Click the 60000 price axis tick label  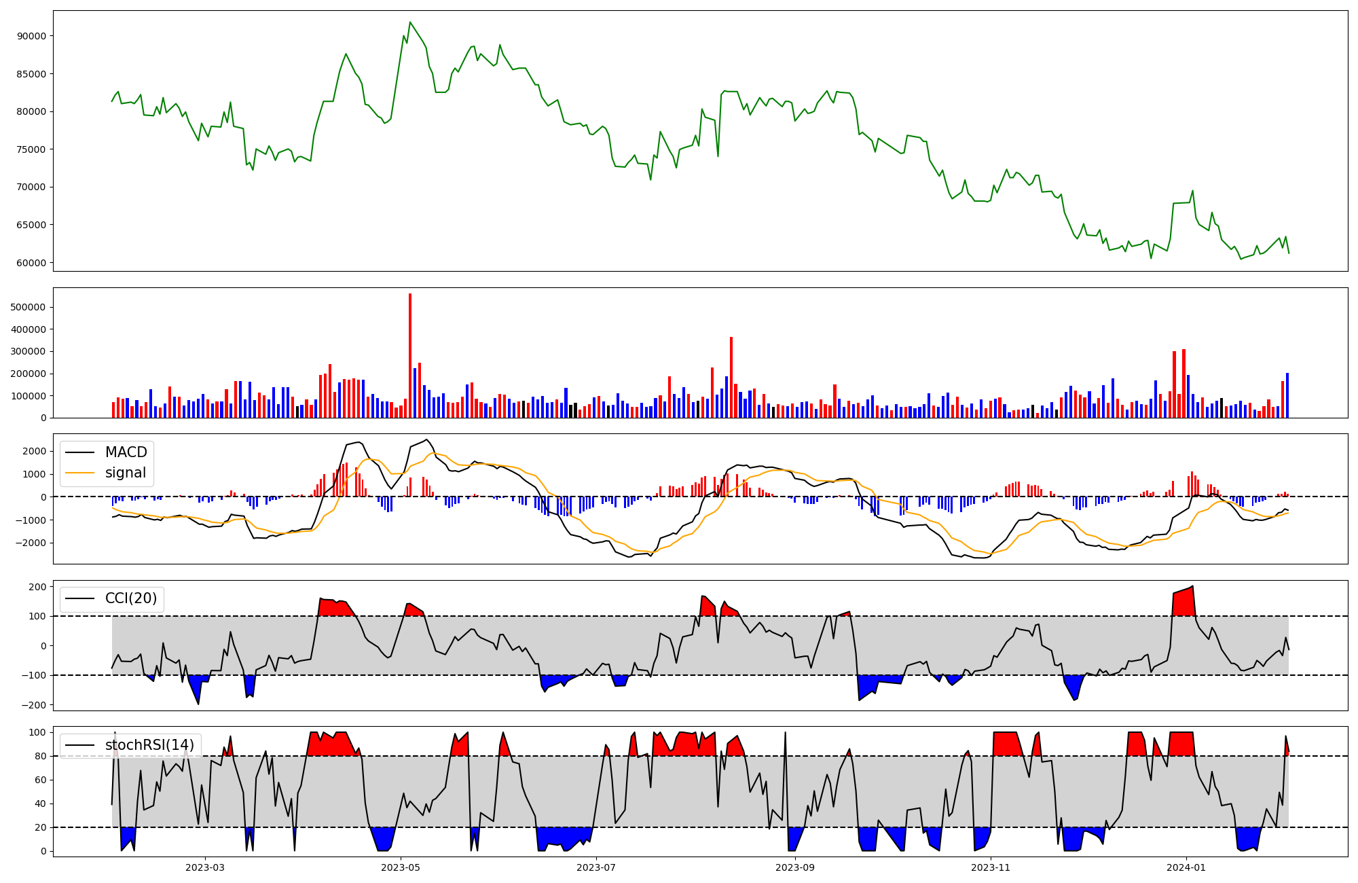(x=32, y=263)
